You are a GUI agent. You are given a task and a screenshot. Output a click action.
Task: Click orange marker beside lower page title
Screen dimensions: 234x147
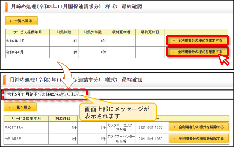(x=5, y=80)
